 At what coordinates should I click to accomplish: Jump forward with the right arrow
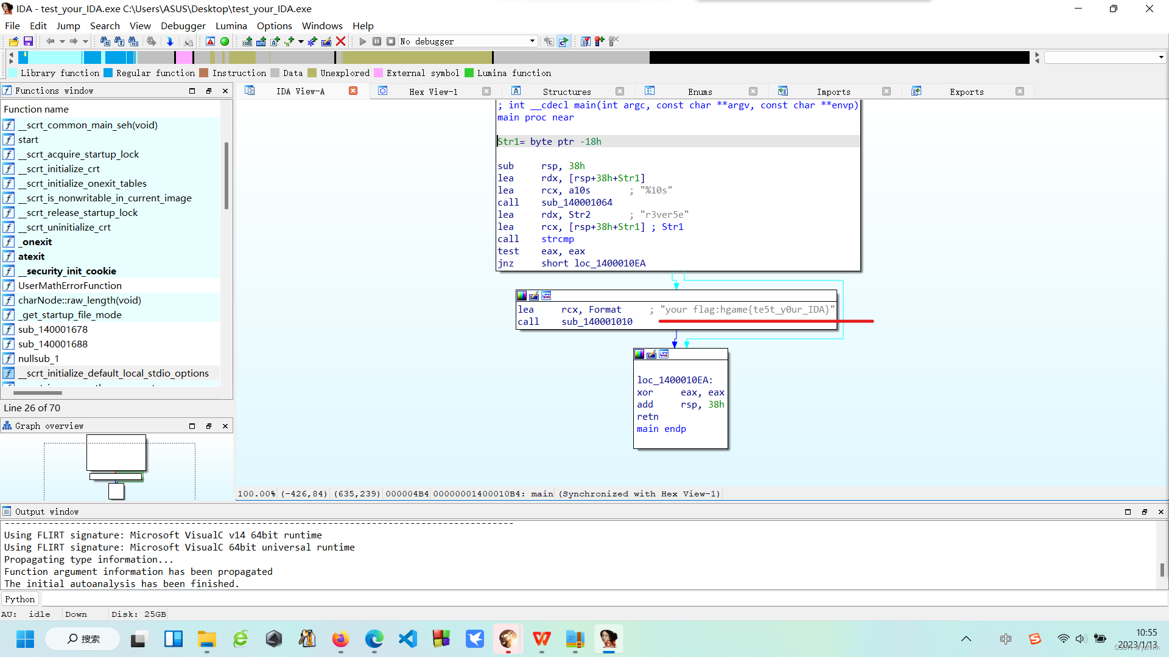73,41
